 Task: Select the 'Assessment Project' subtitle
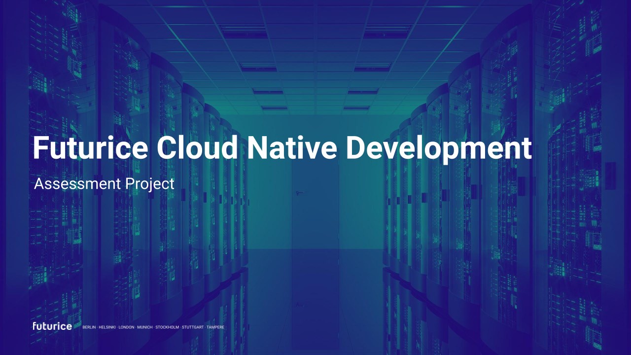click(x=105, y=184)
